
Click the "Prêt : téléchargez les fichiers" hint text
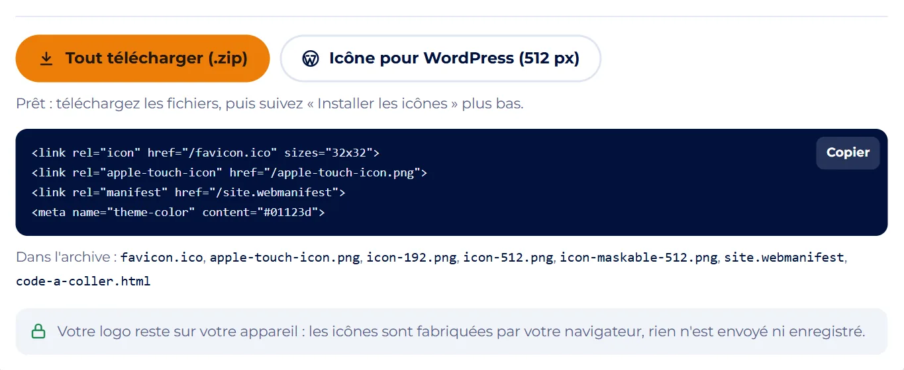(x=270, y=104)
